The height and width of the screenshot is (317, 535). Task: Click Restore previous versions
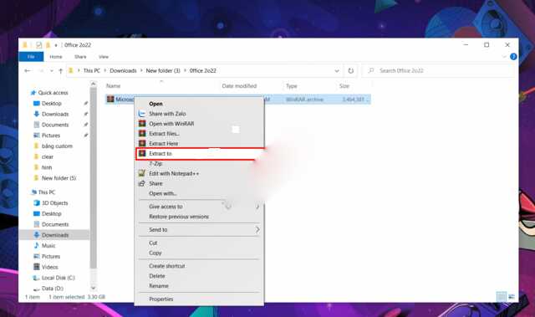coord(179,217)
